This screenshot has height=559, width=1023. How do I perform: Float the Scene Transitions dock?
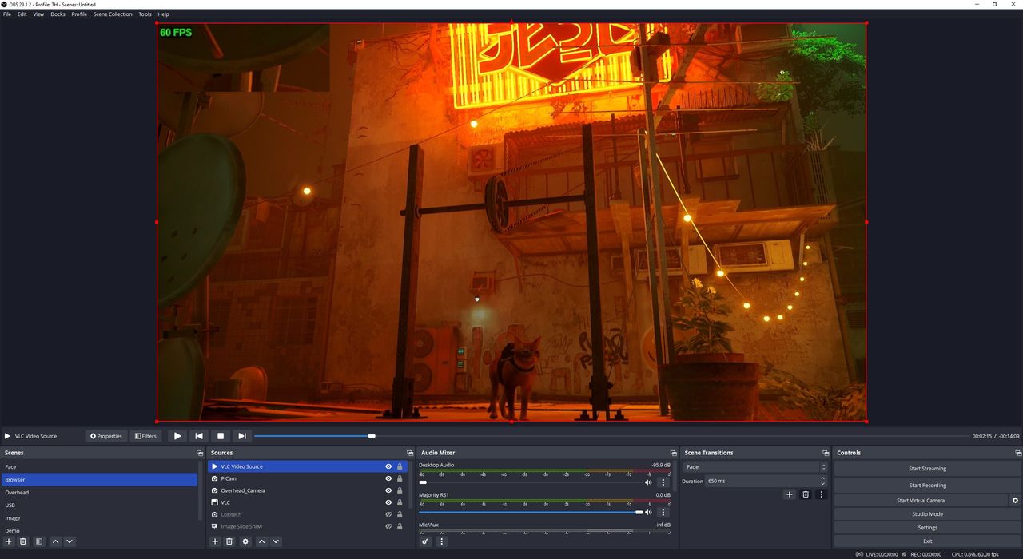click(x=826, y=453)
